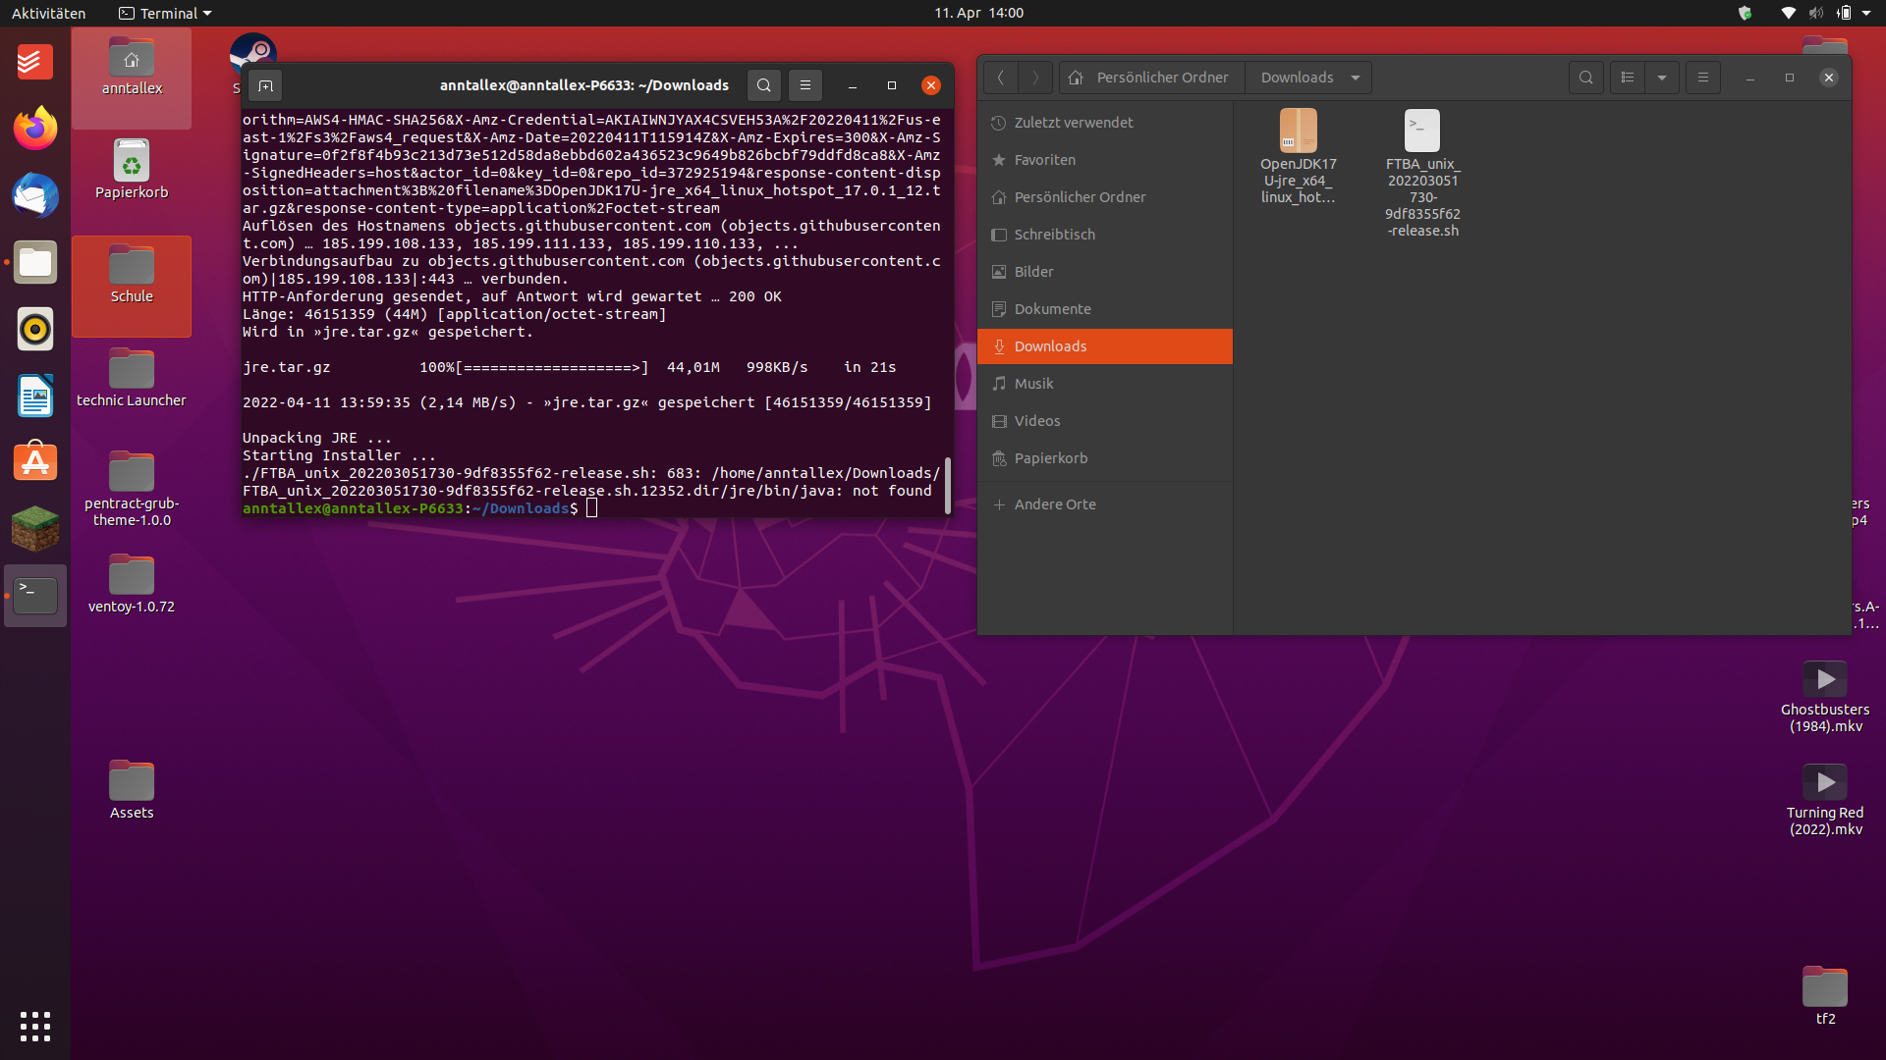Screen dimensions: 1886x1060
Task: Click Persönlicher Ordner in the path bar
Action: (x=1150, y=78)
